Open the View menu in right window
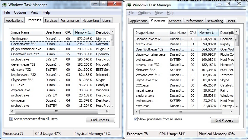248x140 pixels. 159,13
